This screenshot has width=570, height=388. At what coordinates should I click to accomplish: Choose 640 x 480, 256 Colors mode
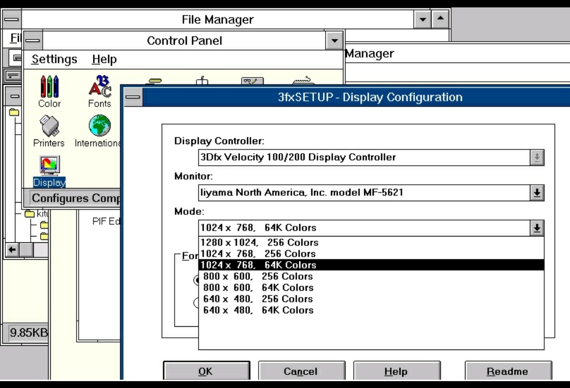[371, 299]
